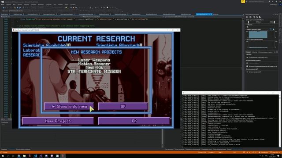
Task: Open the Сборка menu in Visual Studio
Action: [x=26, y=5]
